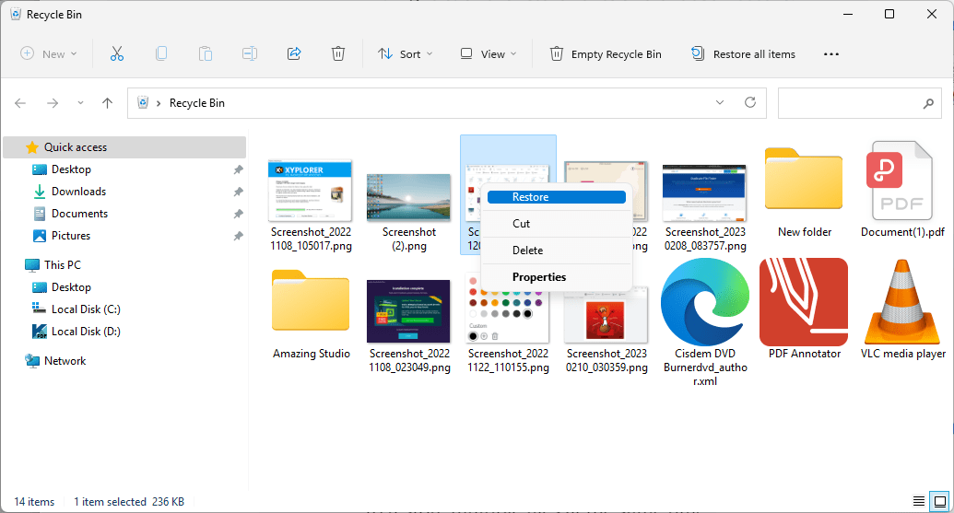
Task: Click the Share icon in toolbar
Action: pyautogui.click(x=294, y=53)
